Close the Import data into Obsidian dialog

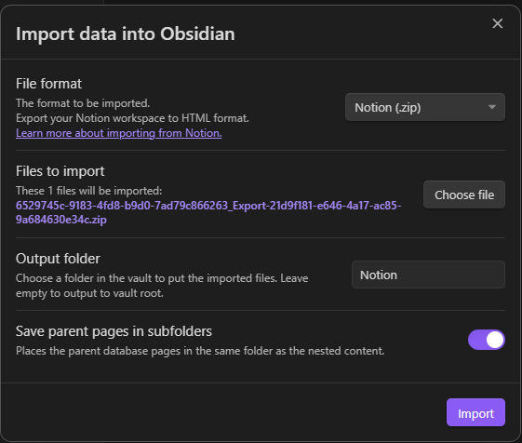coord(498,23)
